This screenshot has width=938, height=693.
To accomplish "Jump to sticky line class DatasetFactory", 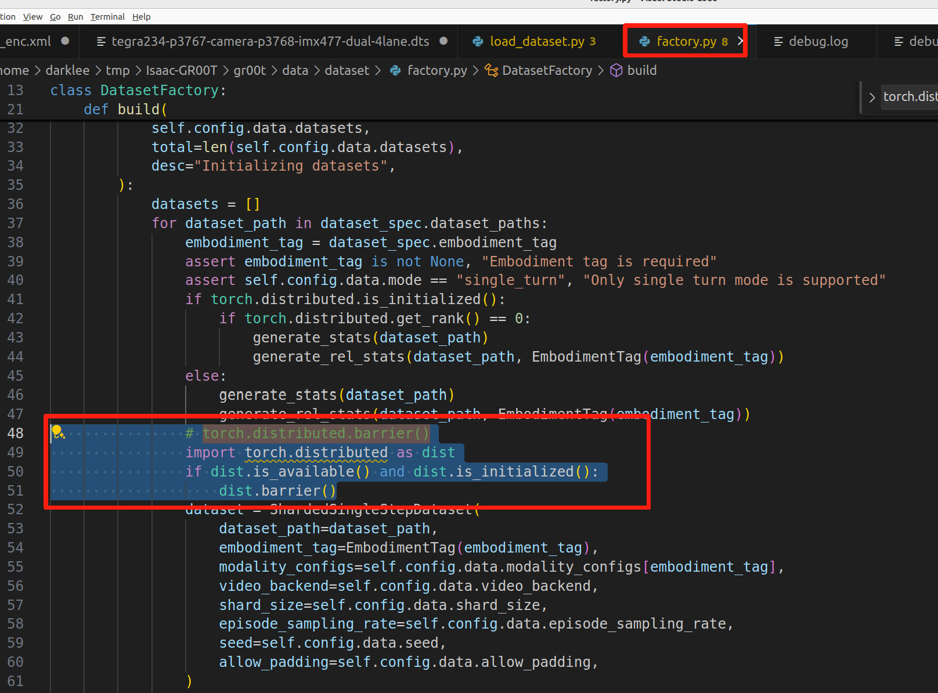I will click(x=138, y=91).
